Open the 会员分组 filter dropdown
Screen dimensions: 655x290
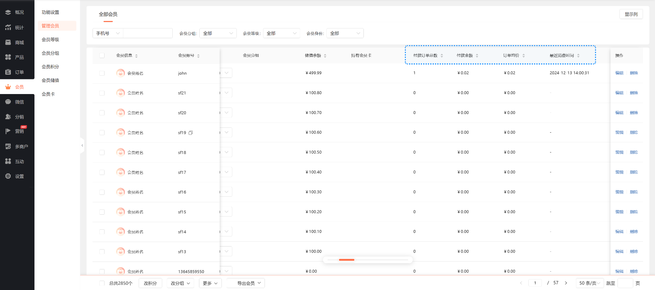click(x=218, y=33)
